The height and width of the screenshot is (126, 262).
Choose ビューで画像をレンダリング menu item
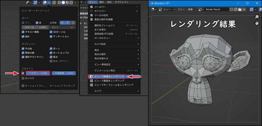point(114,77)
